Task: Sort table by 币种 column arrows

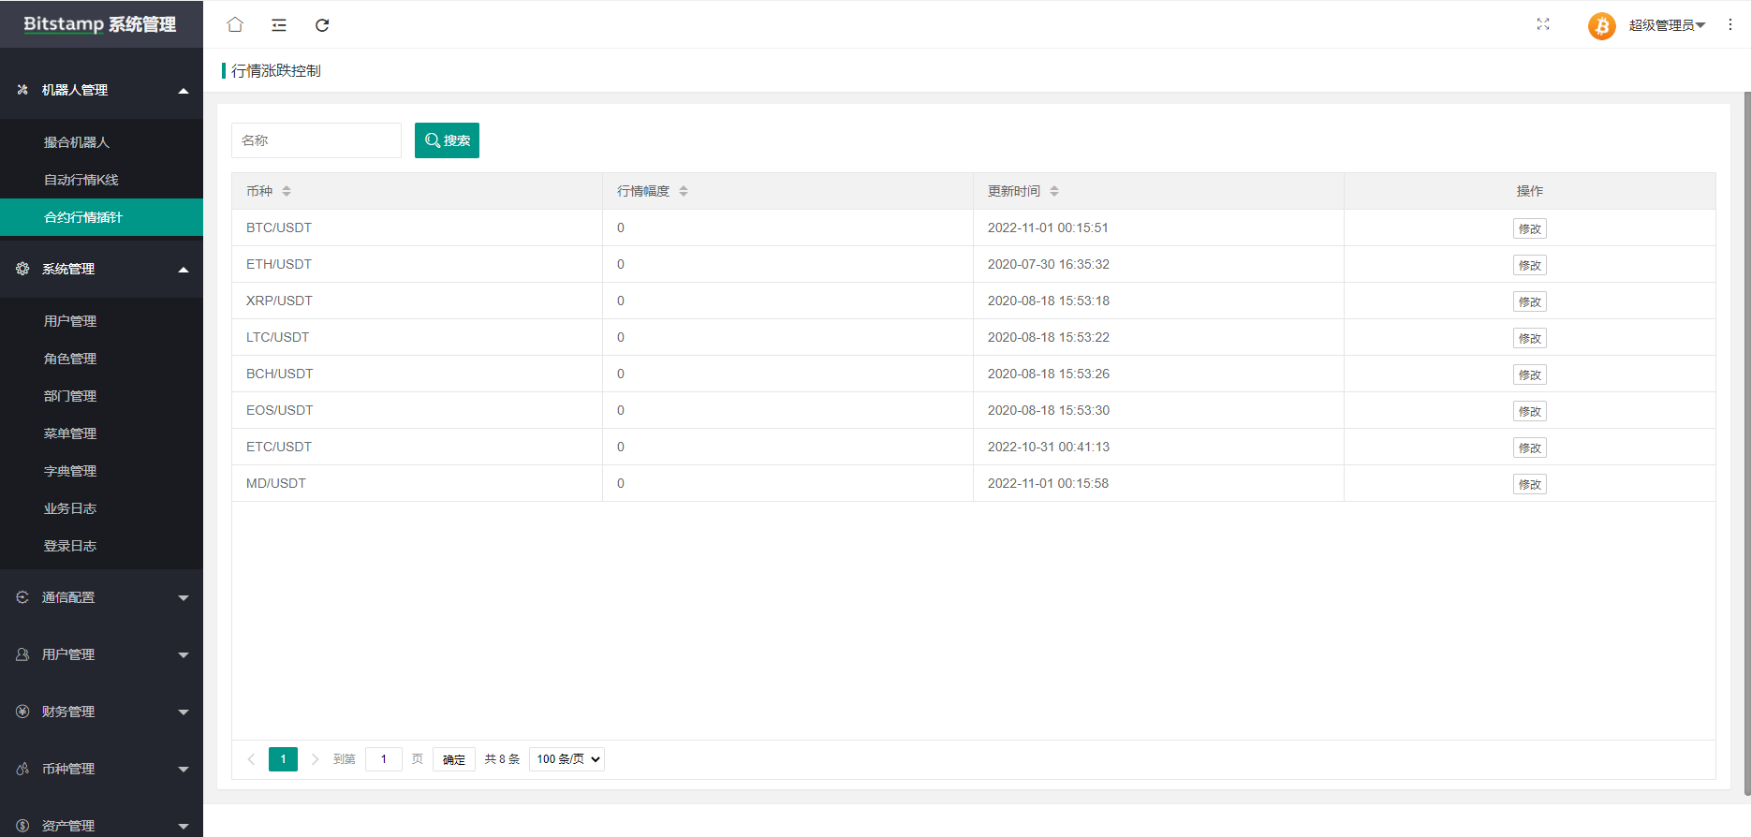Action: (x=287, y=191)
